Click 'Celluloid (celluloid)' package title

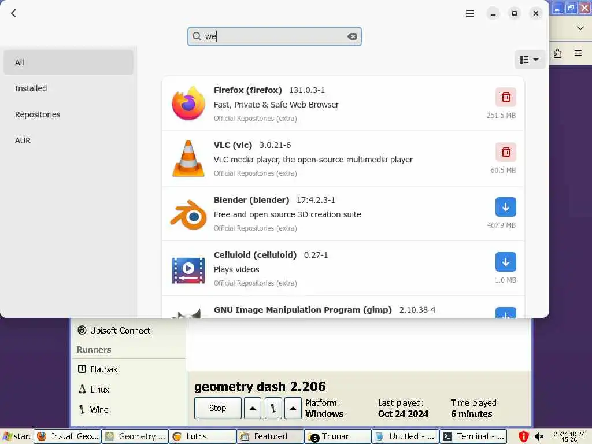(255, 255)
